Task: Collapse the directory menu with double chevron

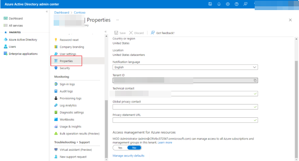Action: click(x=105, y=32)
